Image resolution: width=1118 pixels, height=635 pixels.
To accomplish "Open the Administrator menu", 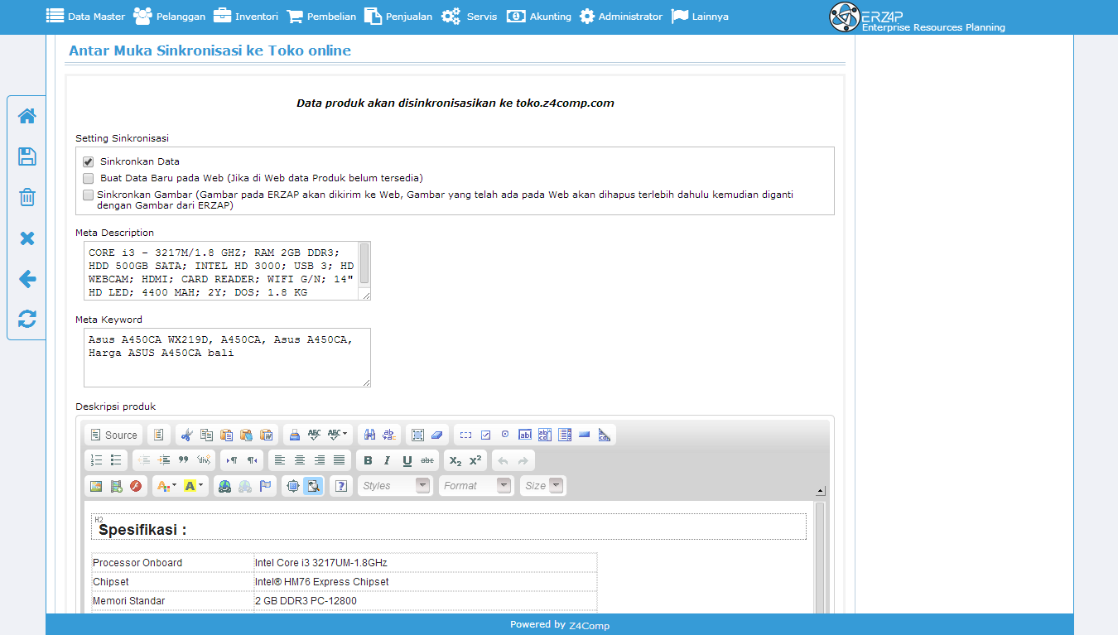I will pos(621,16).
